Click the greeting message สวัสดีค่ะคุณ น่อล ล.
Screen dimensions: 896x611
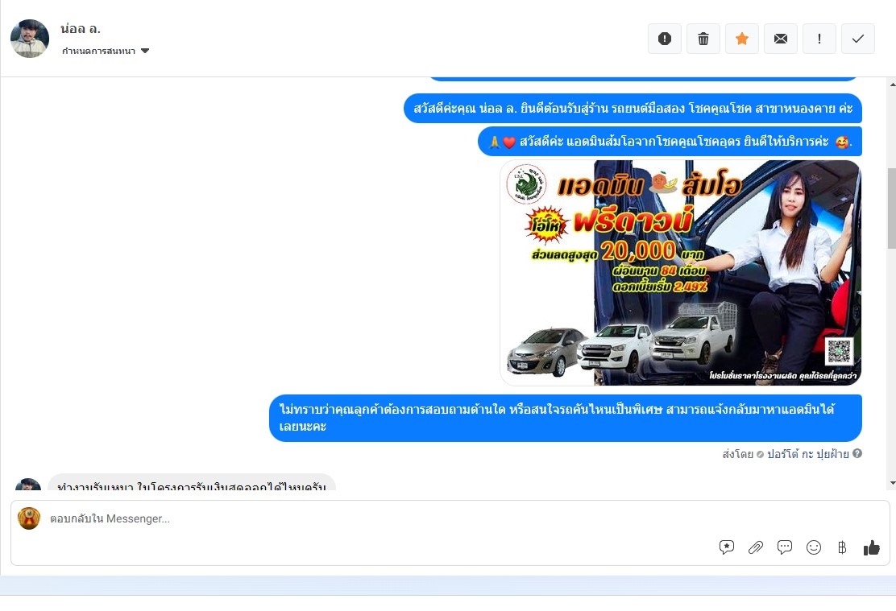(x=633, y=109)
